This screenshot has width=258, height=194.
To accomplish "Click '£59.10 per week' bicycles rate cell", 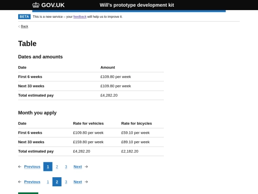I will 135,133.
